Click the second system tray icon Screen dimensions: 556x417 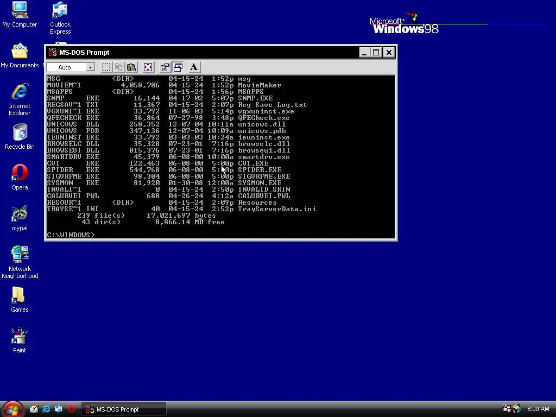tap(517, 408)
